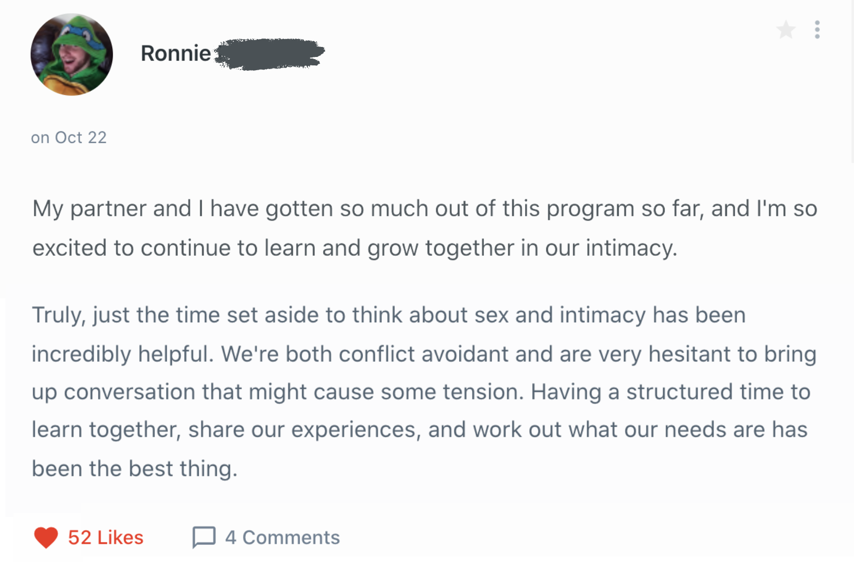Click the line starting "learn together, share"
This screenshot has height=576, width=854.
[x=419, y=430]
